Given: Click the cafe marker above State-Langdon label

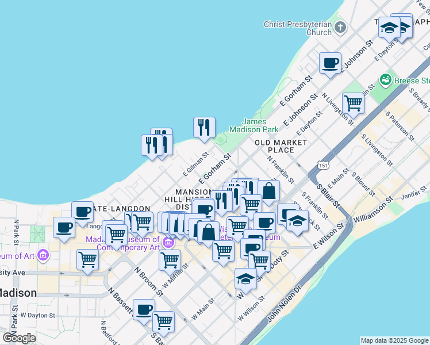Looking at the screenshot, I should point(83,214).
